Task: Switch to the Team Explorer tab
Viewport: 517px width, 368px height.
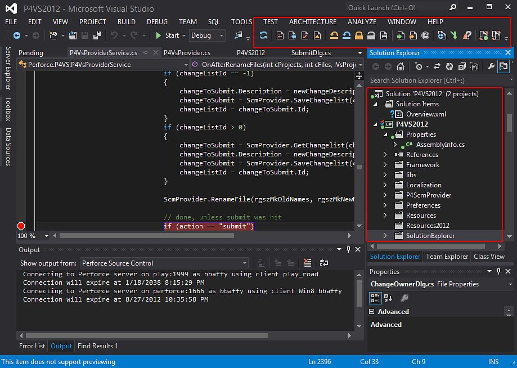Action: 447,257
